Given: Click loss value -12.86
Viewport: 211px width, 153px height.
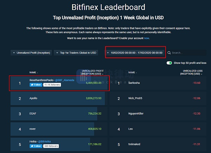Looking at the screenshot, I should (197, 98).
